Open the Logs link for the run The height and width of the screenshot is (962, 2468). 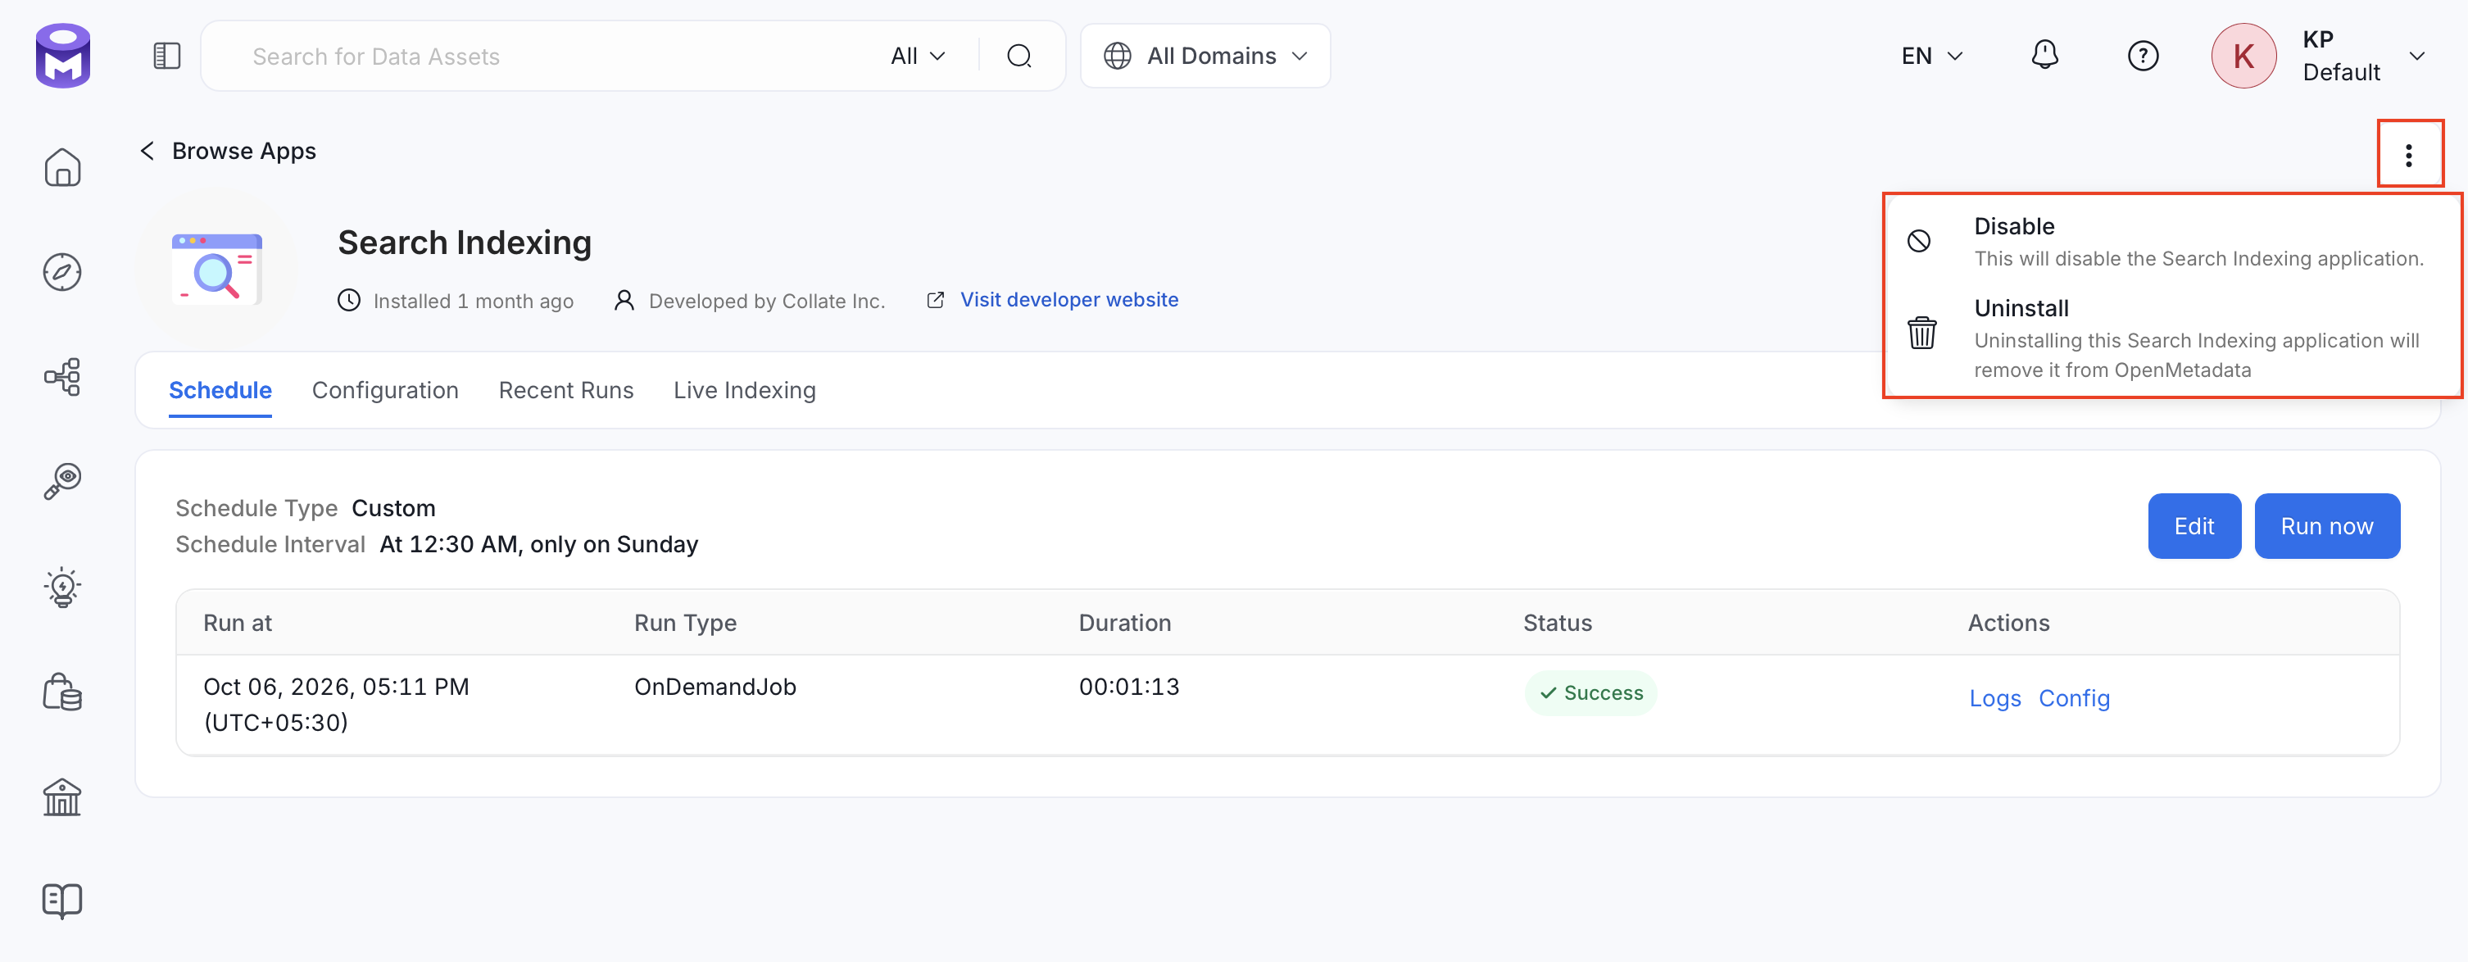(1994, 698)
